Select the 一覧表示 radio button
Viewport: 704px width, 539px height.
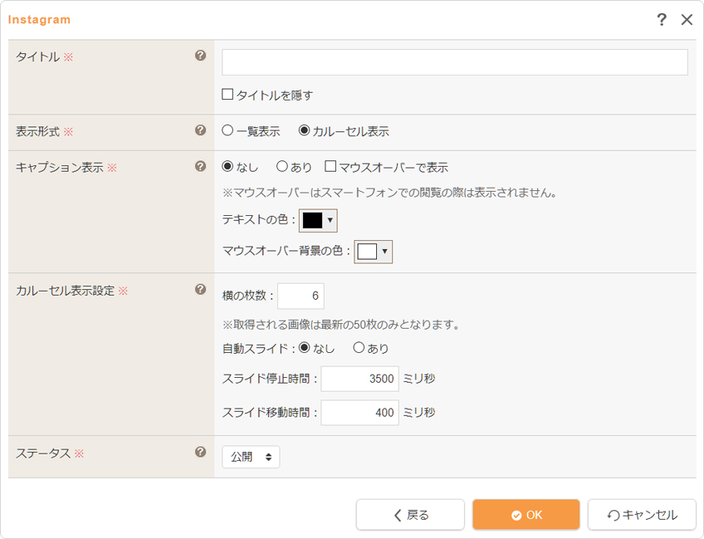[x=227, y=130]
